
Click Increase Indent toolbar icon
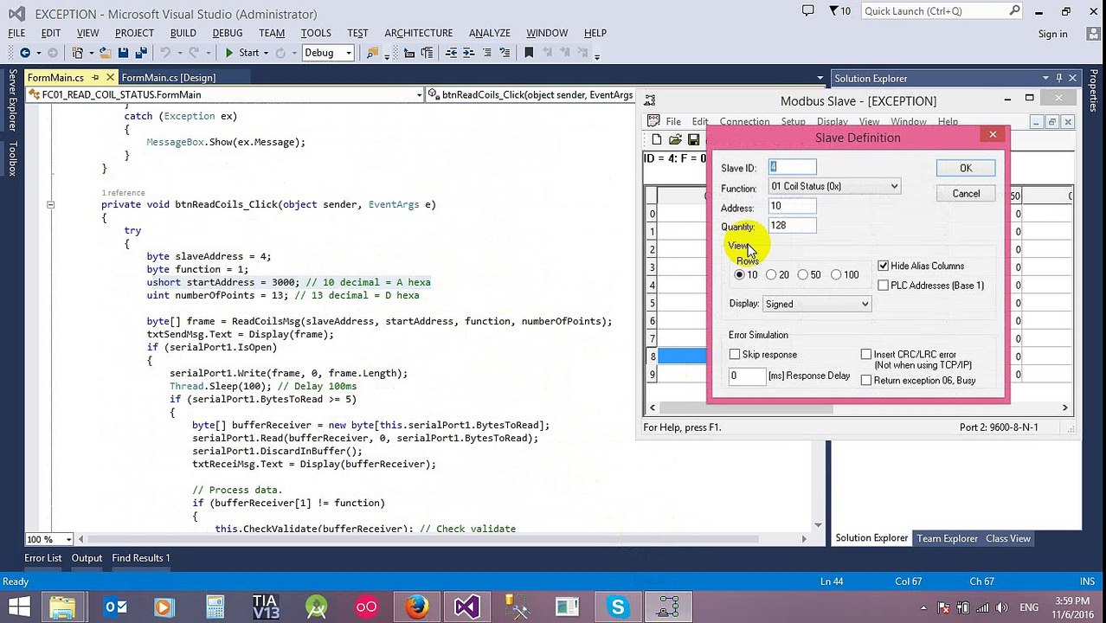point(469,53)
